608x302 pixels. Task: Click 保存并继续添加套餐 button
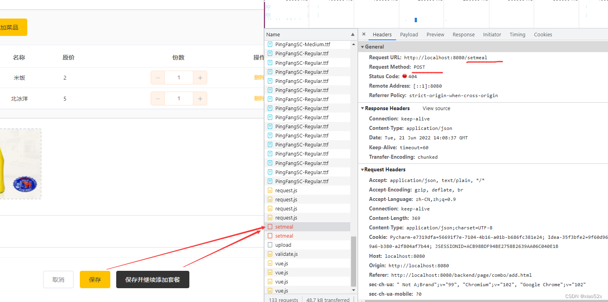click(153, 279)
